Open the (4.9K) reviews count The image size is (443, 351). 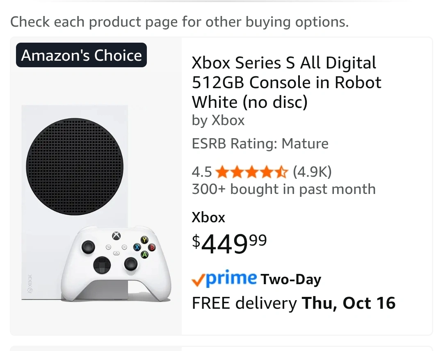pos(312,172)
